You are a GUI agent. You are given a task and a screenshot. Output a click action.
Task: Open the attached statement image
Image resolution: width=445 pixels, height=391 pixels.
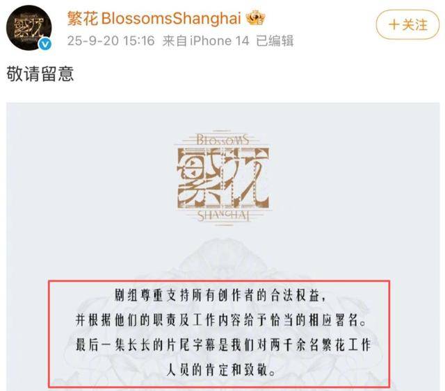click(x=222, y=247)
